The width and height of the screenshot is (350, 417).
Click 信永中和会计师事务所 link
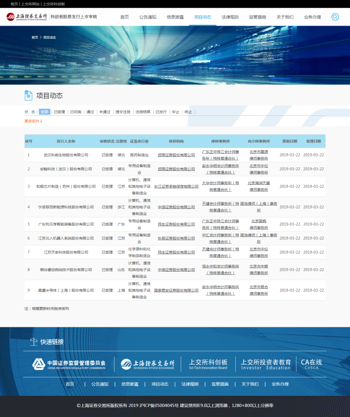point(220,270)
